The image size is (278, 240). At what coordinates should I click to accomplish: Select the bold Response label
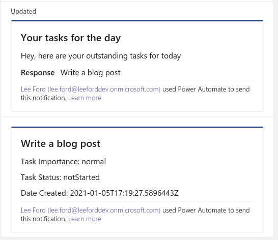[38, 73]
